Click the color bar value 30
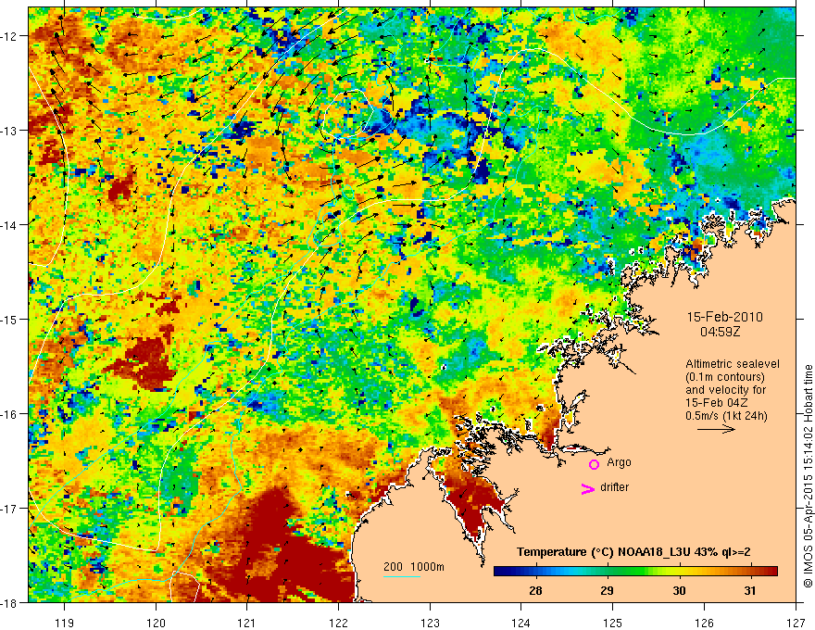The width and height of the screenshot is (815, 630). (x=679, y=590)
